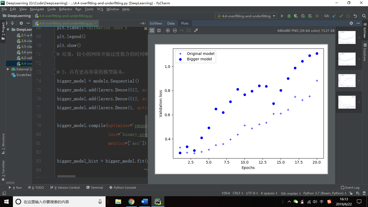
Task: Switch to the Data tab in SciView
Action: tap(171, 23)
